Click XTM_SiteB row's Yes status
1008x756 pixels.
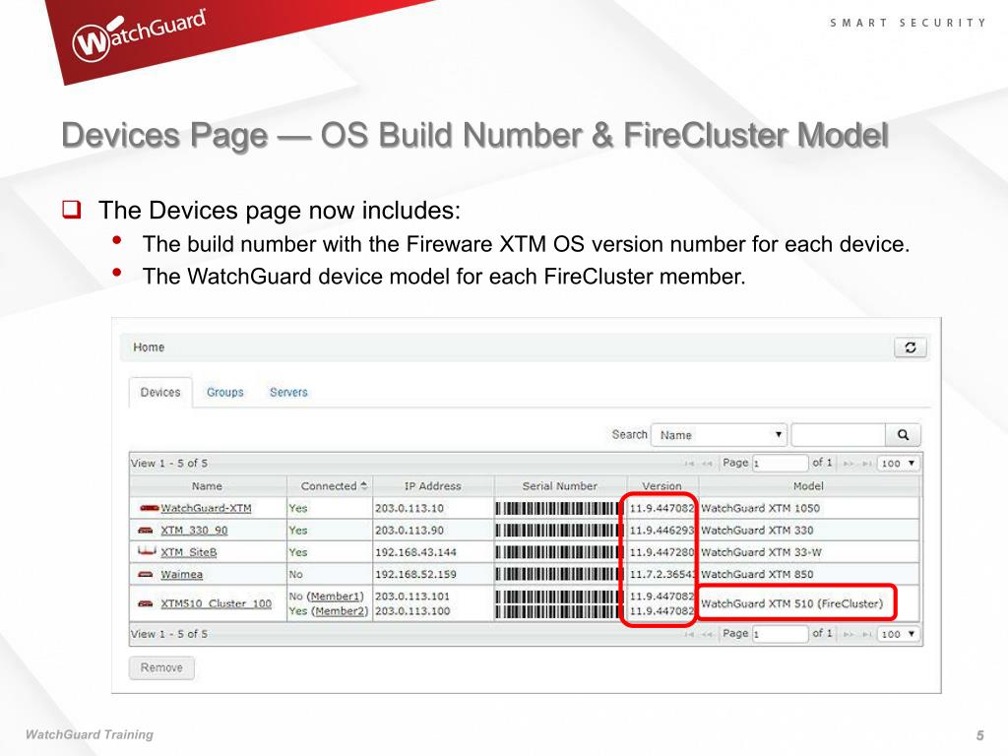pyautogui.click(x=298, y=552)
